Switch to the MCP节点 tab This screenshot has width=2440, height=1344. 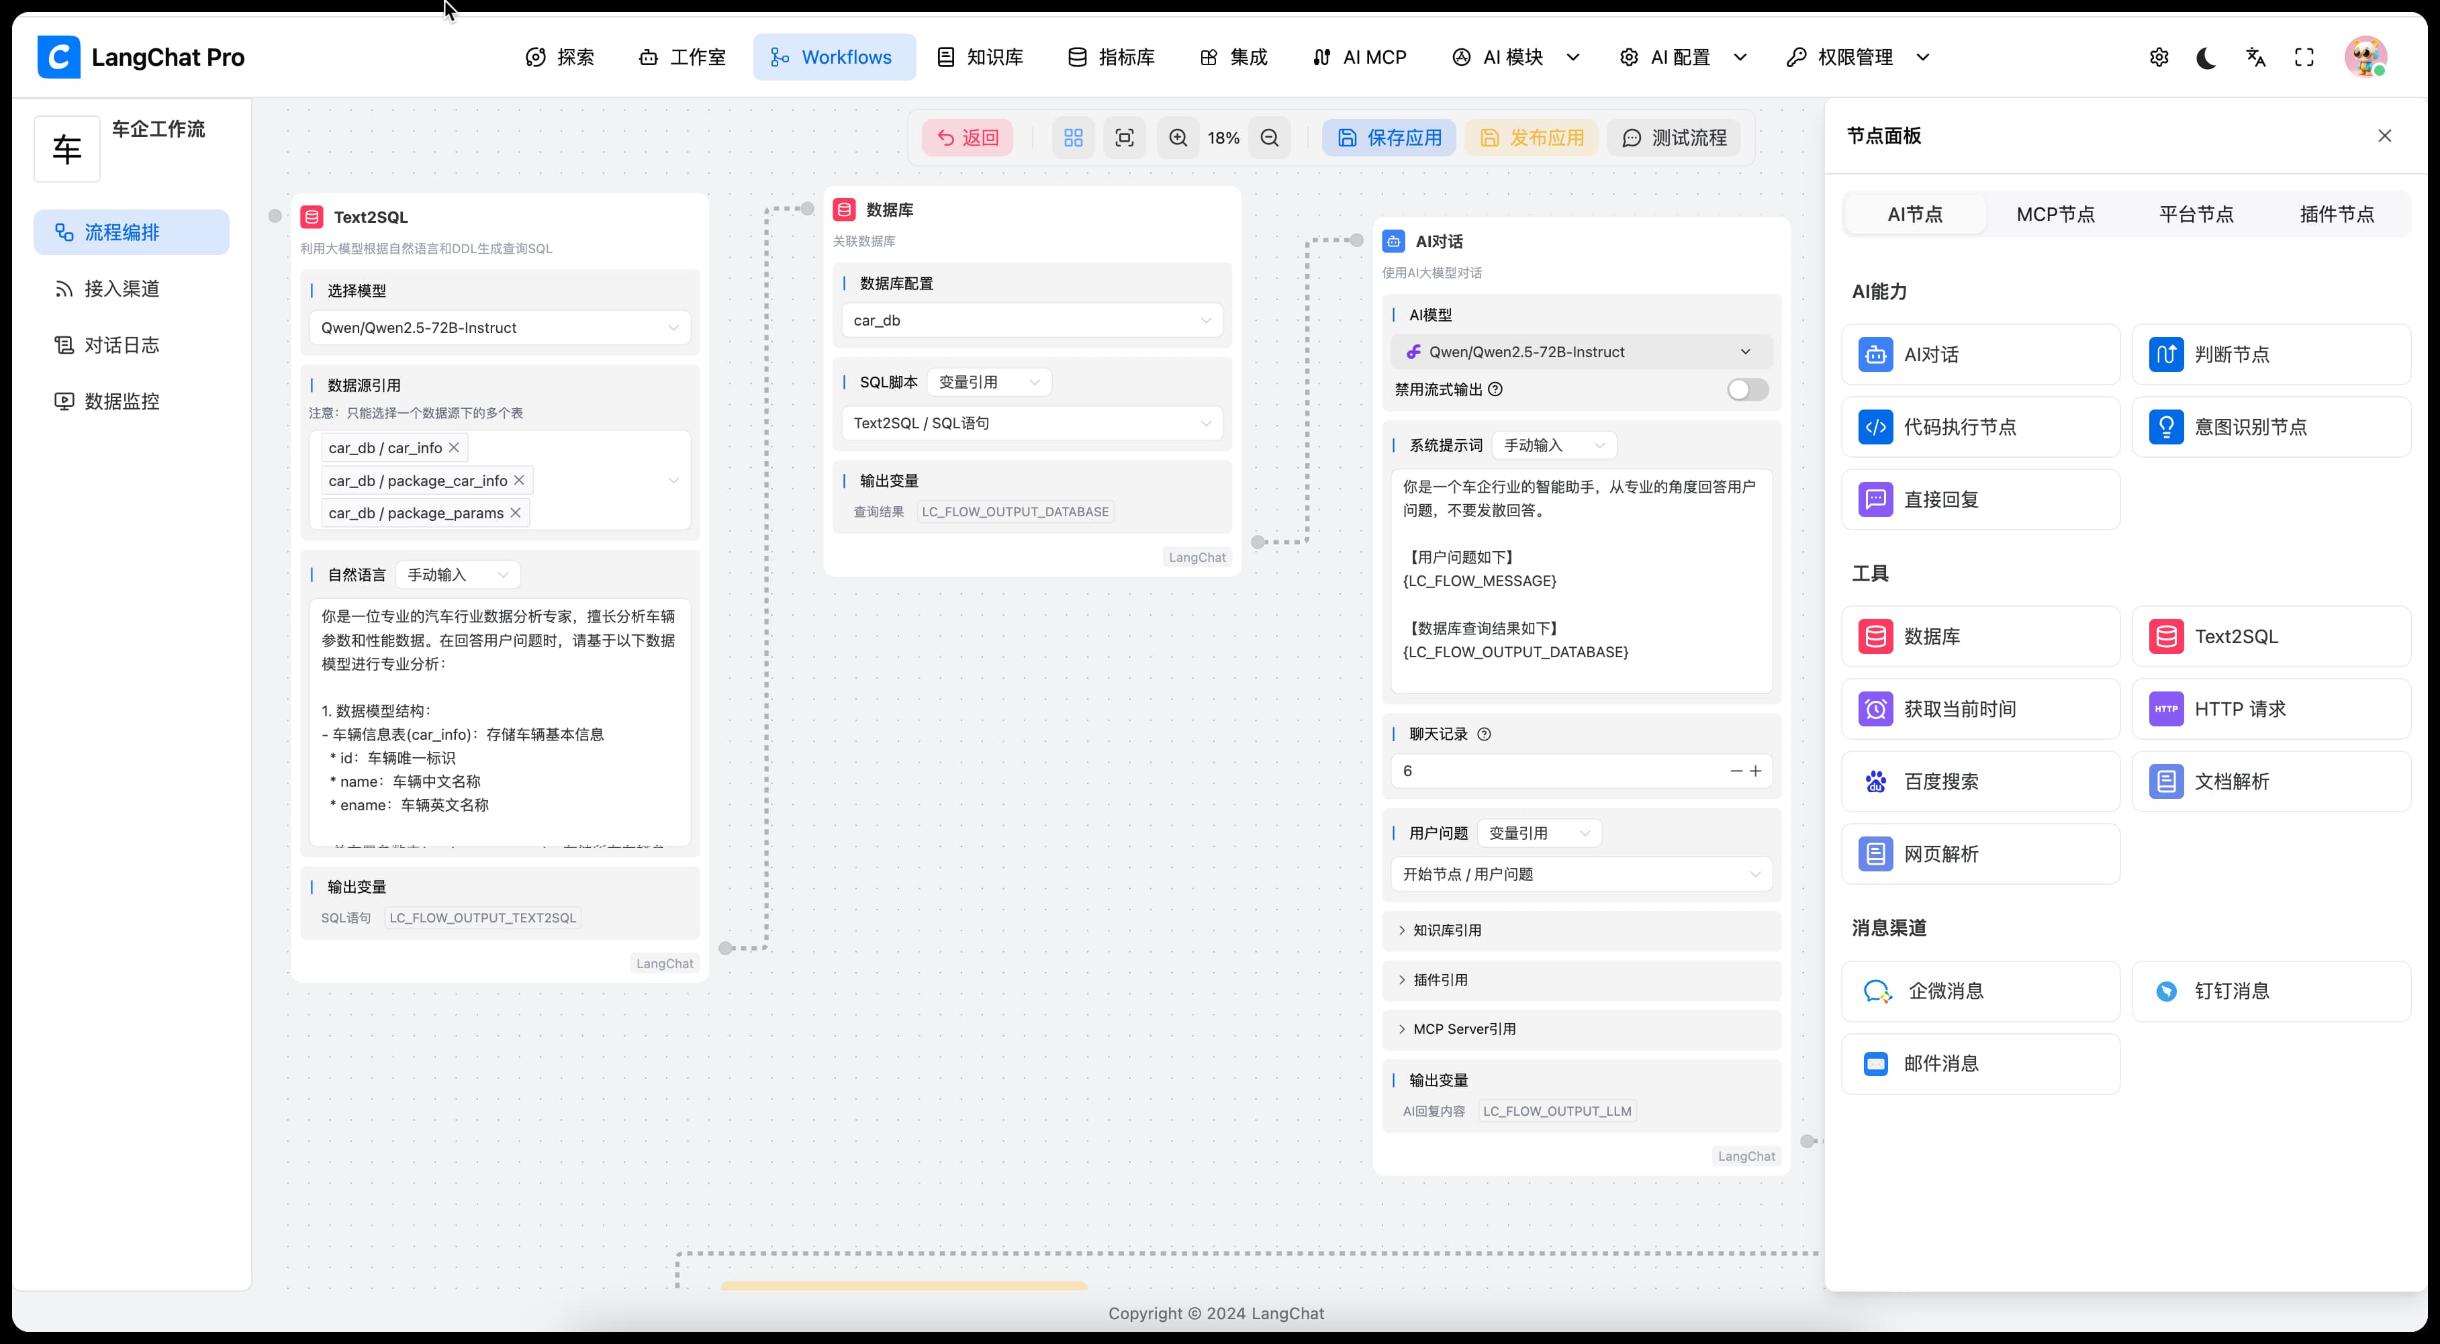click(2055, 215)
